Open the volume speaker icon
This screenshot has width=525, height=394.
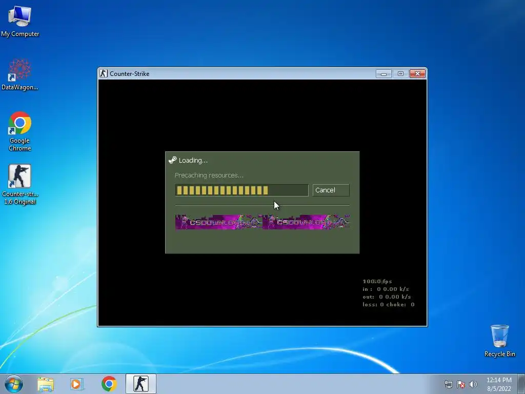click(x=473, y=384)
